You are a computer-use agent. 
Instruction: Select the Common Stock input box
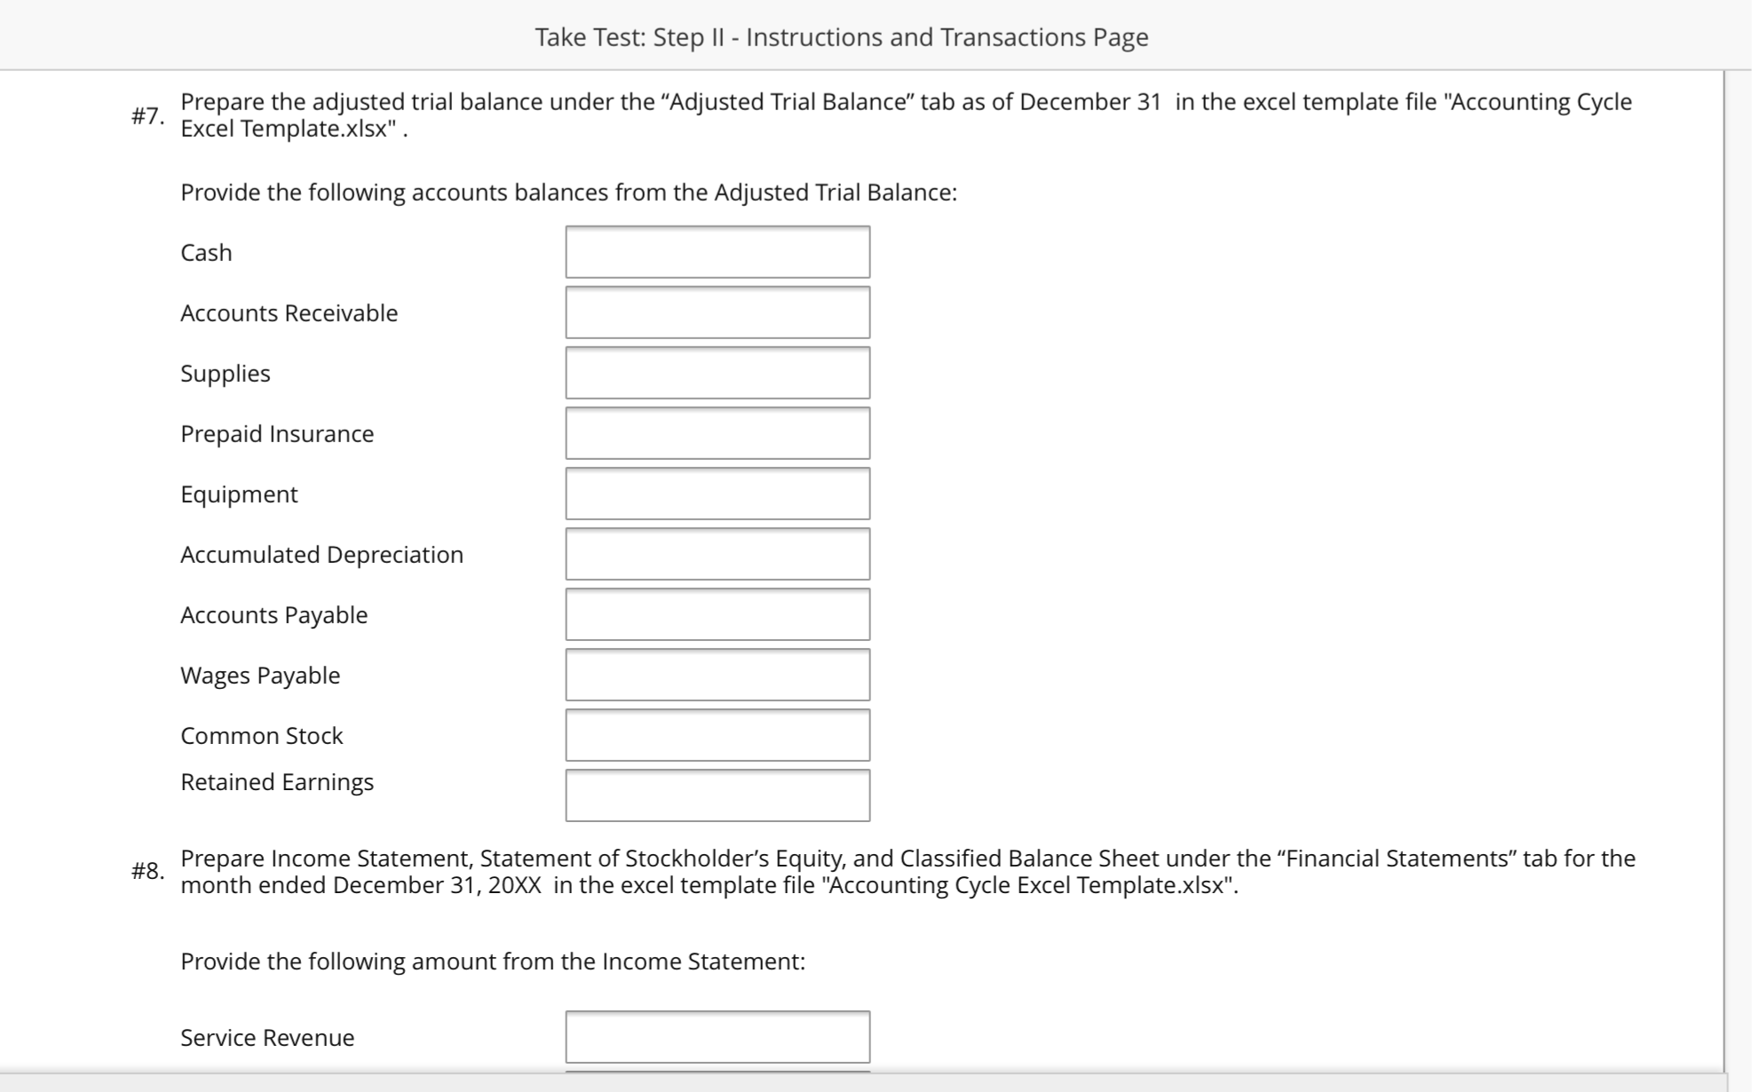717,735
